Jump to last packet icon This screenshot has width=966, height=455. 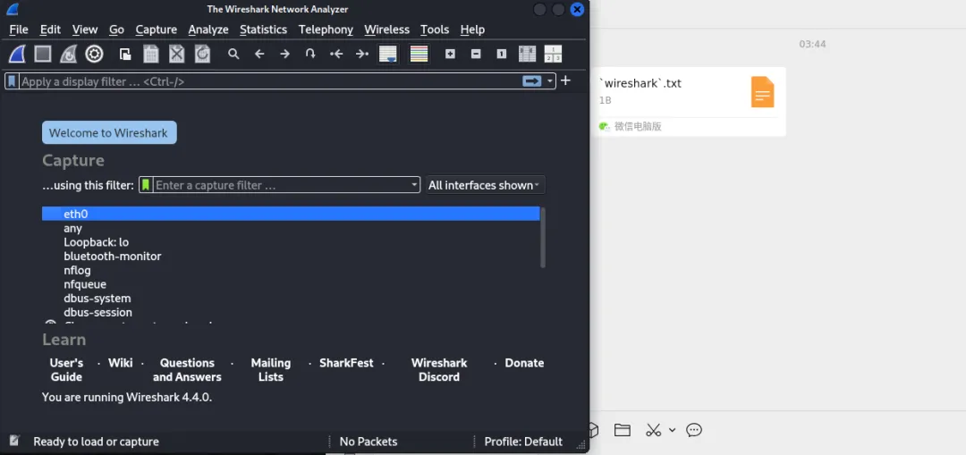coord(362,55)
